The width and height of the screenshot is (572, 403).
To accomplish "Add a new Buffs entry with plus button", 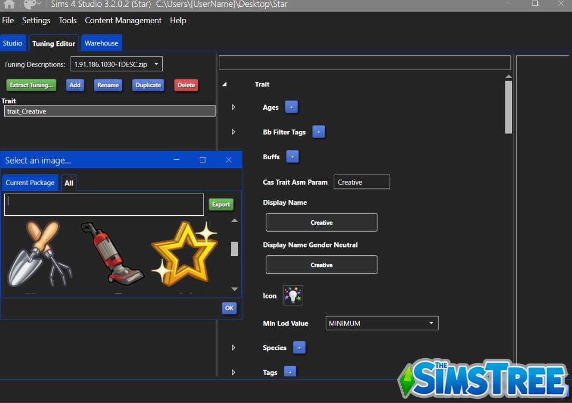I will pyautogui.click(x=293, y=157).
